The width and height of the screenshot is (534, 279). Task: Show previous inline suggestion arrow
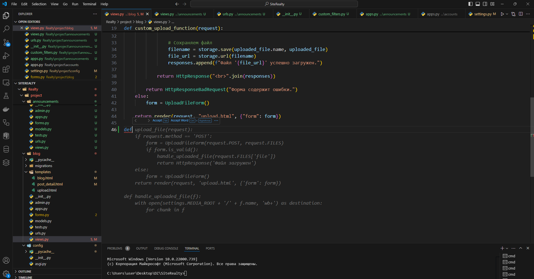136,120
